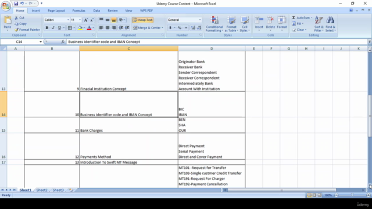Click the Office button logo

6,6
